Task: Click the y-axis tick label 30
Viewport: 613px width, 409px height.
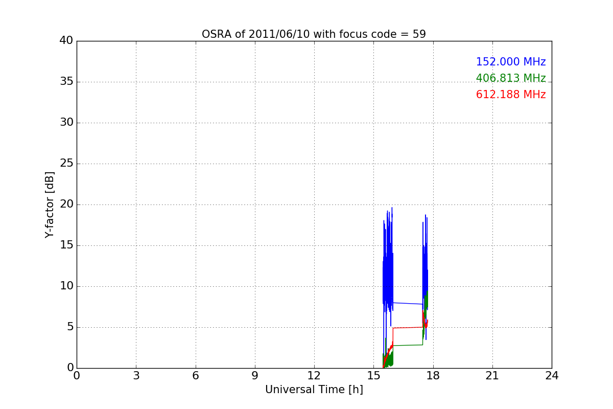Action: [x=66, y=123]
